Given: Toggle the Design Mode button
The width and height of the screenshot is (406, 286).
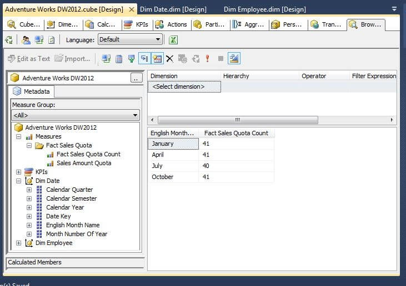Looking at the screenshot, I should tap(233, 58).
